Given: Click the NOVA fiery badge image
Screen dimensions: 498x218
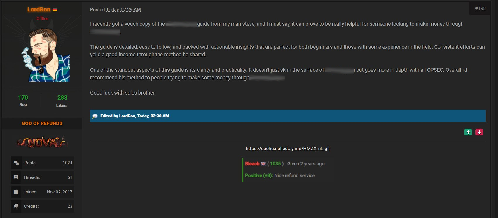Looking at the screenshot, I should click(42, 142).
